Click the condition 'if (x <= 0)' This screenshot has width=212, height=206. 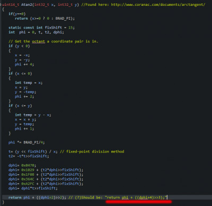[20, 74]
